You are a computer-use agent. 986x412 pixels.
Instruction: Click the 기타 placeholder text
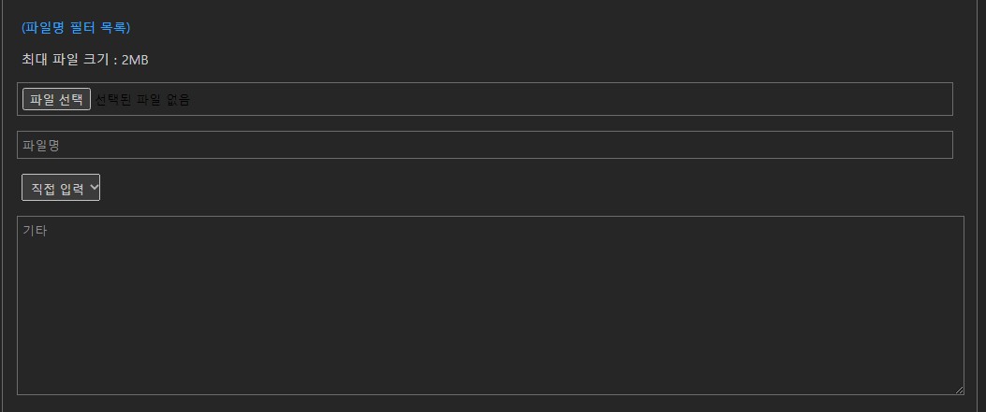point(35,230)
